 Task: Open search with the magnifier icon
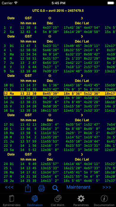click(55, 188)
